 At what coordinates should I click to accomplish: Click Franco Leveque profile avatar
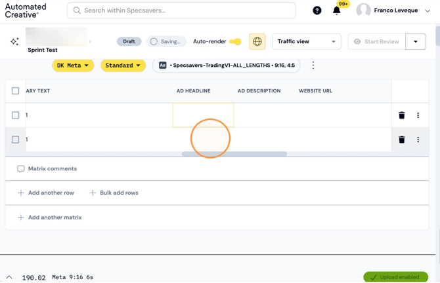(x=363, y=10)
